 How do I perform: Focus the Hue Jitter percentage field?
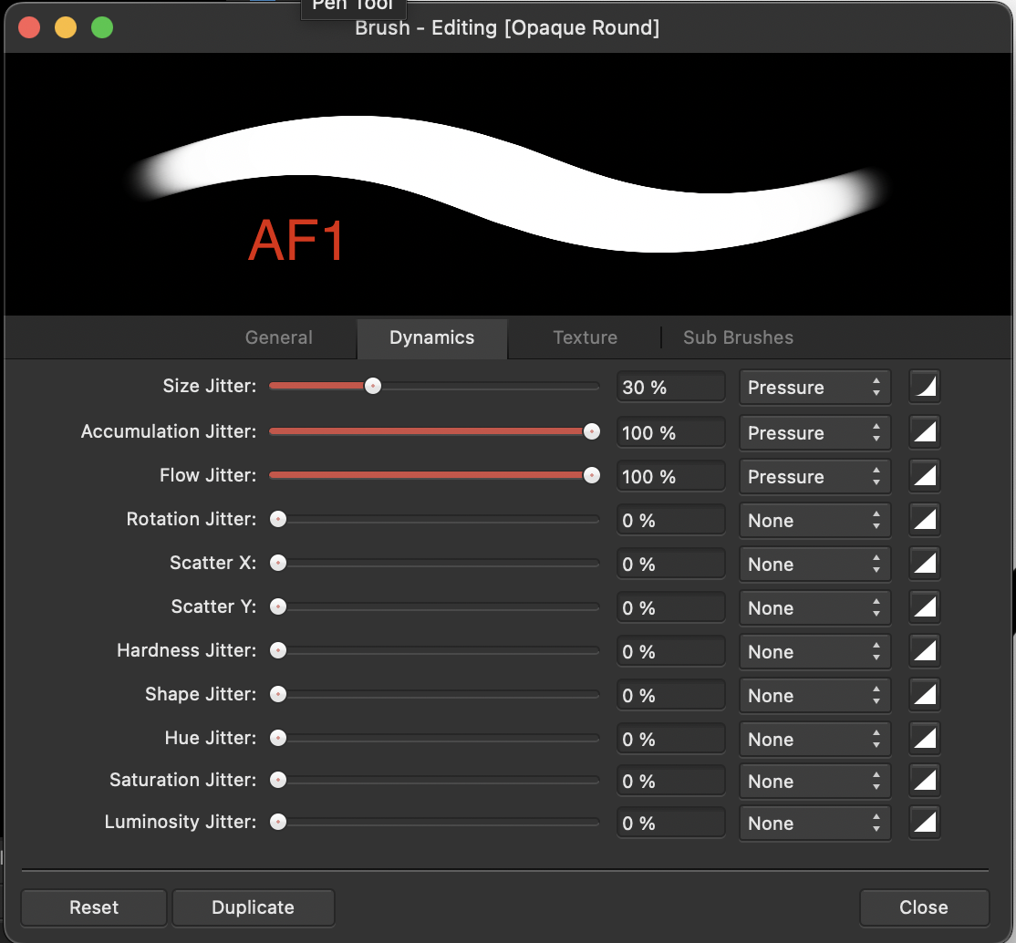(670, 739)
